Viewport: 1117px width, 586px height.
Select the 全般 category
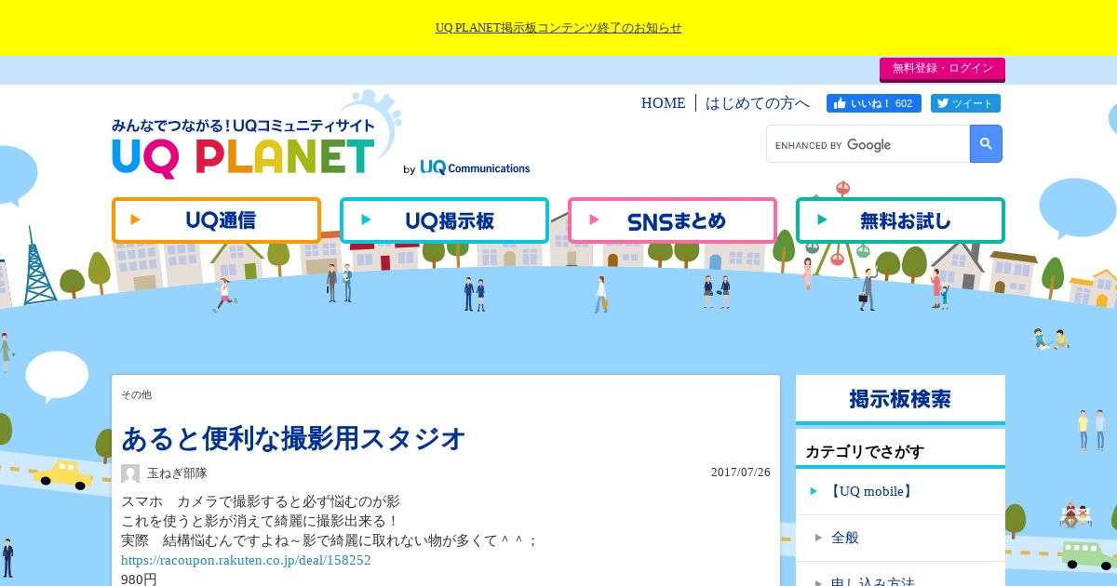pos(844,538)
